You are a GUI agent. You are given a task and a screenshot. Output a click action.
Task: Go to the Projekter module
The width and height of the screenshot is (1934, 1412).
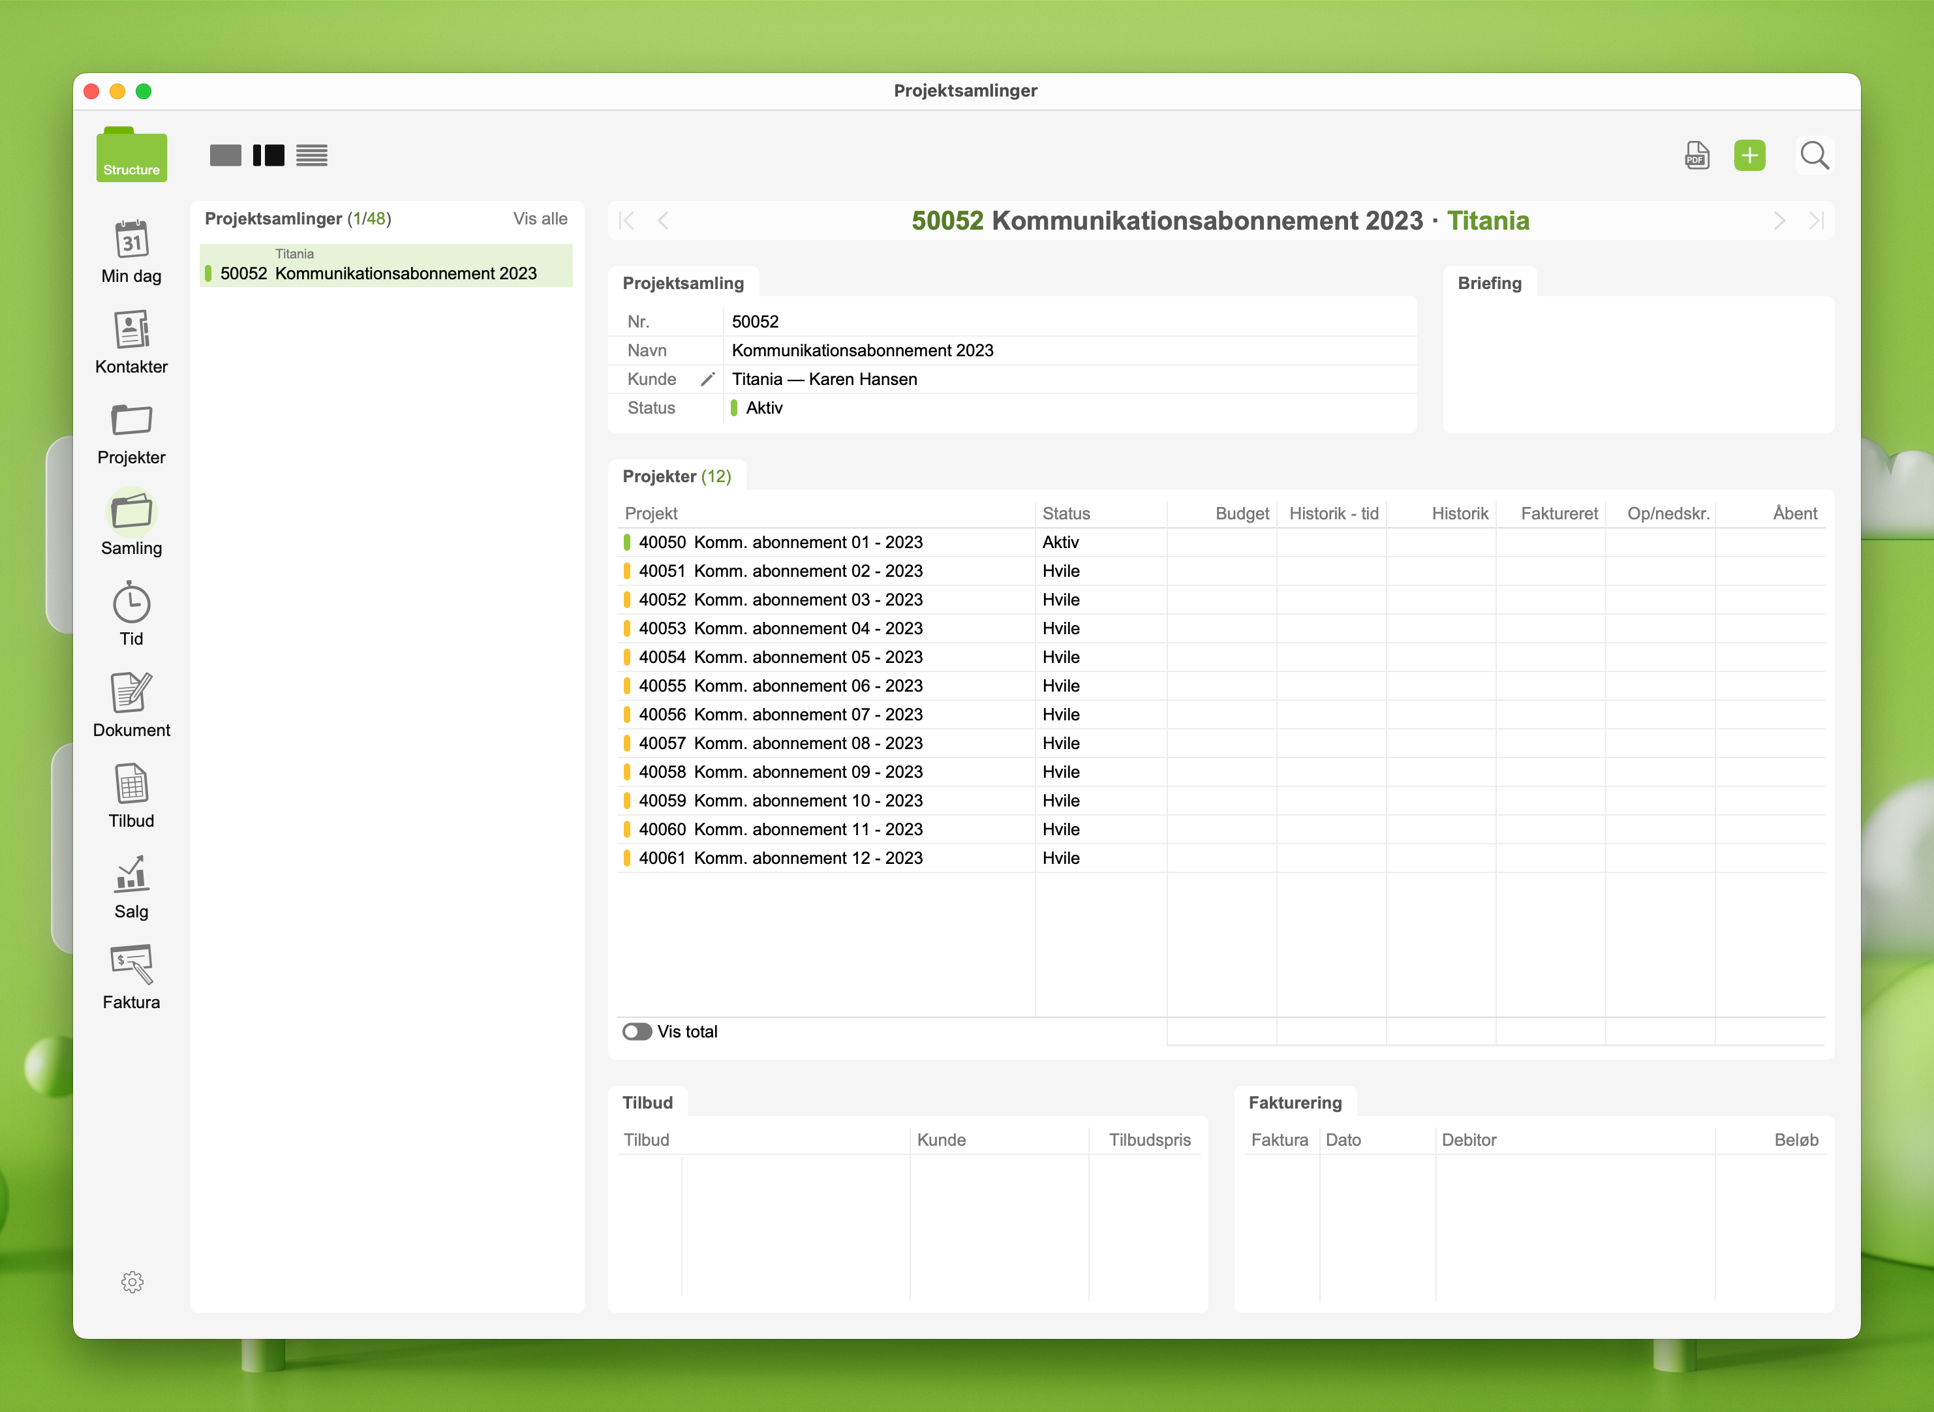coord(130,422)
